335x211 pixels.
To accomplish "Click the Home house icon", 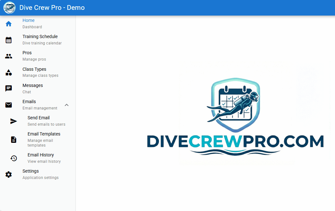I will (x=9, y=24).
